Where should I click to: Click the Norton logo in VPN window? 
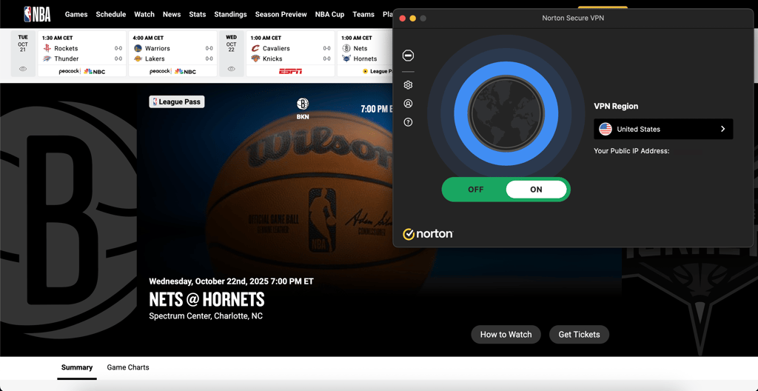tap(428, 234)
